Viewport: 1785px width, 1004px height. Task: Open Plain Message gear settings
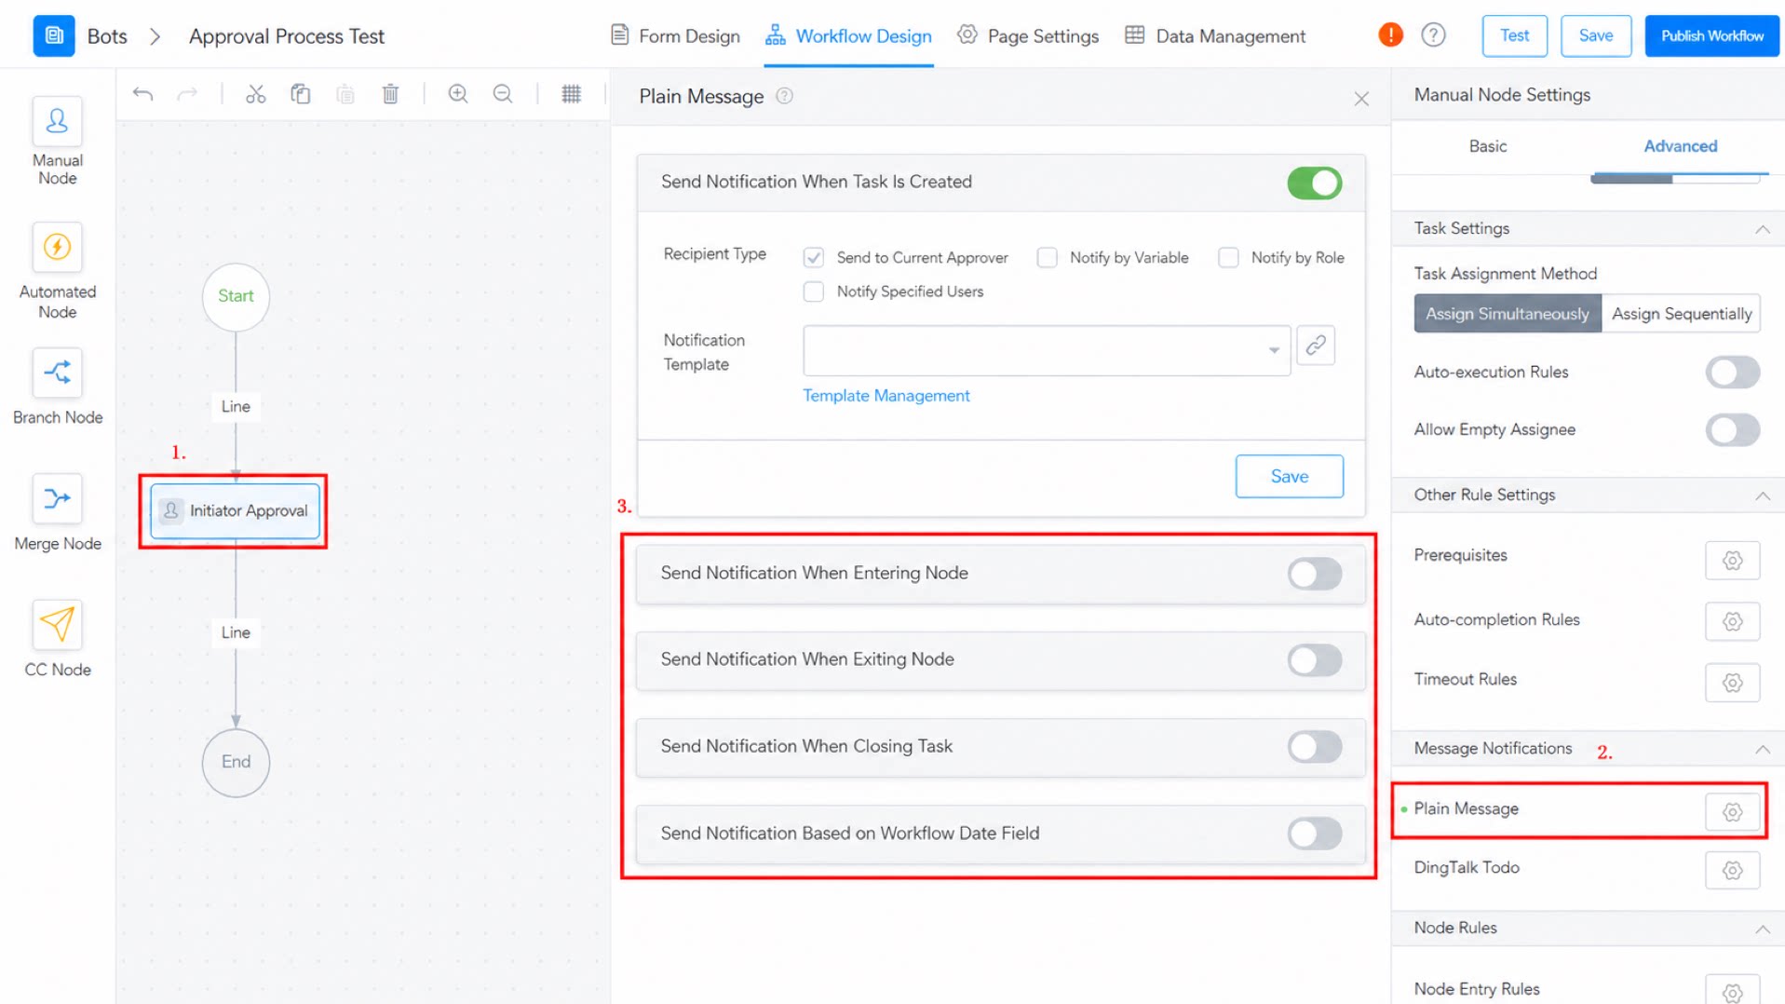pyautogui.click(x=1732, y=811)
